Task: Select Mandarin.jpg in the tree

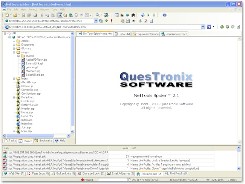Action: tap(33, 71)
